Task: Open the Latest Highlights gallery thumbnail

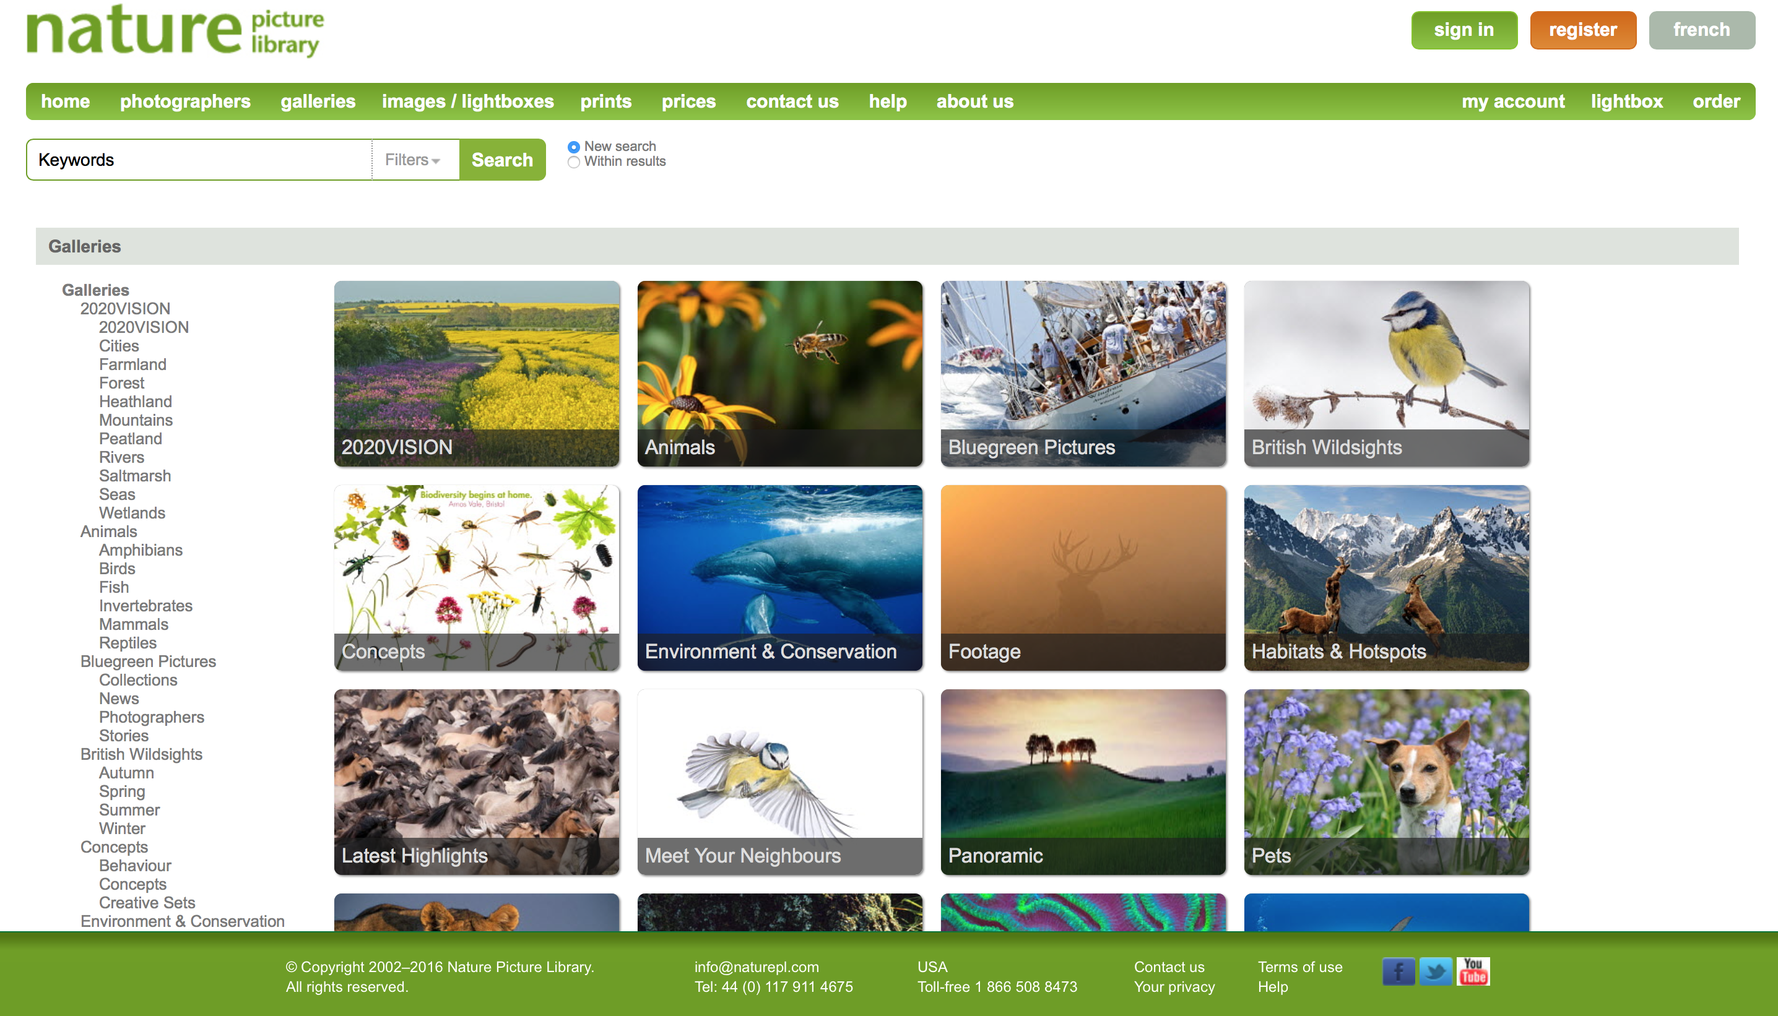Action: point(477,782)
